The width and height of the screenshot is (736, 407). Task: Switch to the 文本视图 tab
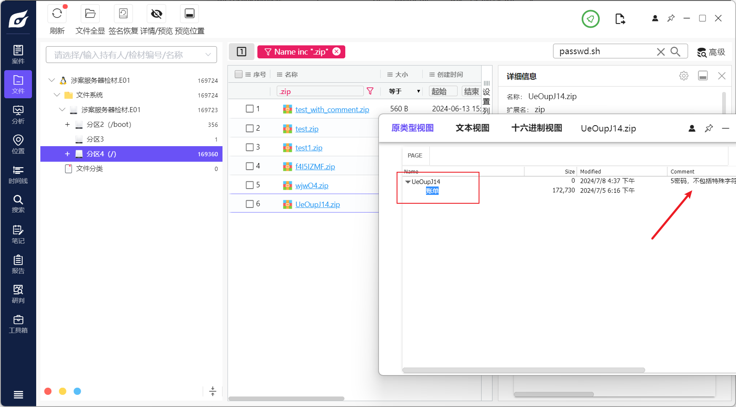coord(472,128)
